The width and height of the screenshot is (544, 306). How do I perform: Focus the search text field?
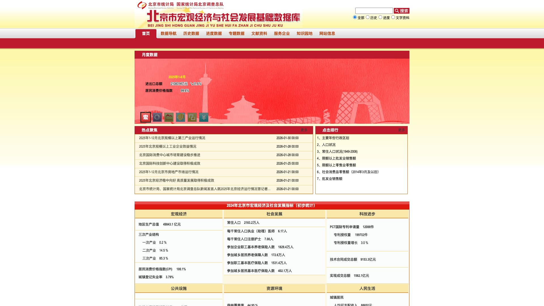[374, 11]
